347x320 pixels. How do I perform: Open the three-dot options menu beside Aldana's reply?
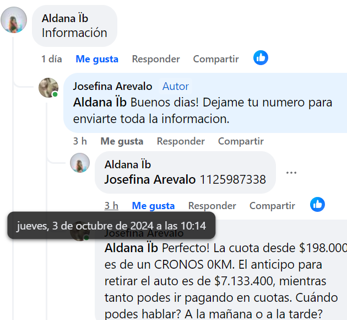291,173
